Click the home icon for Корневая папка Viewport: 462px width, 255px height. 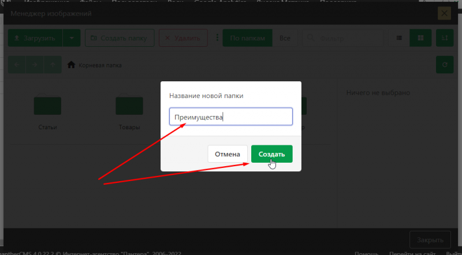click(72, 65)
